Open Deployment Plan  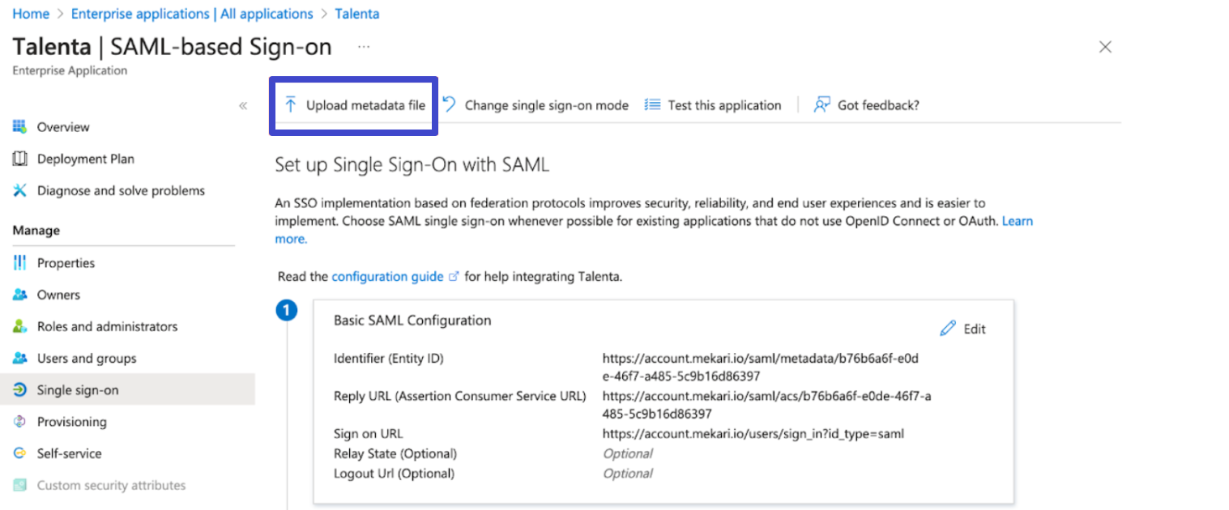tap(86, 159)
